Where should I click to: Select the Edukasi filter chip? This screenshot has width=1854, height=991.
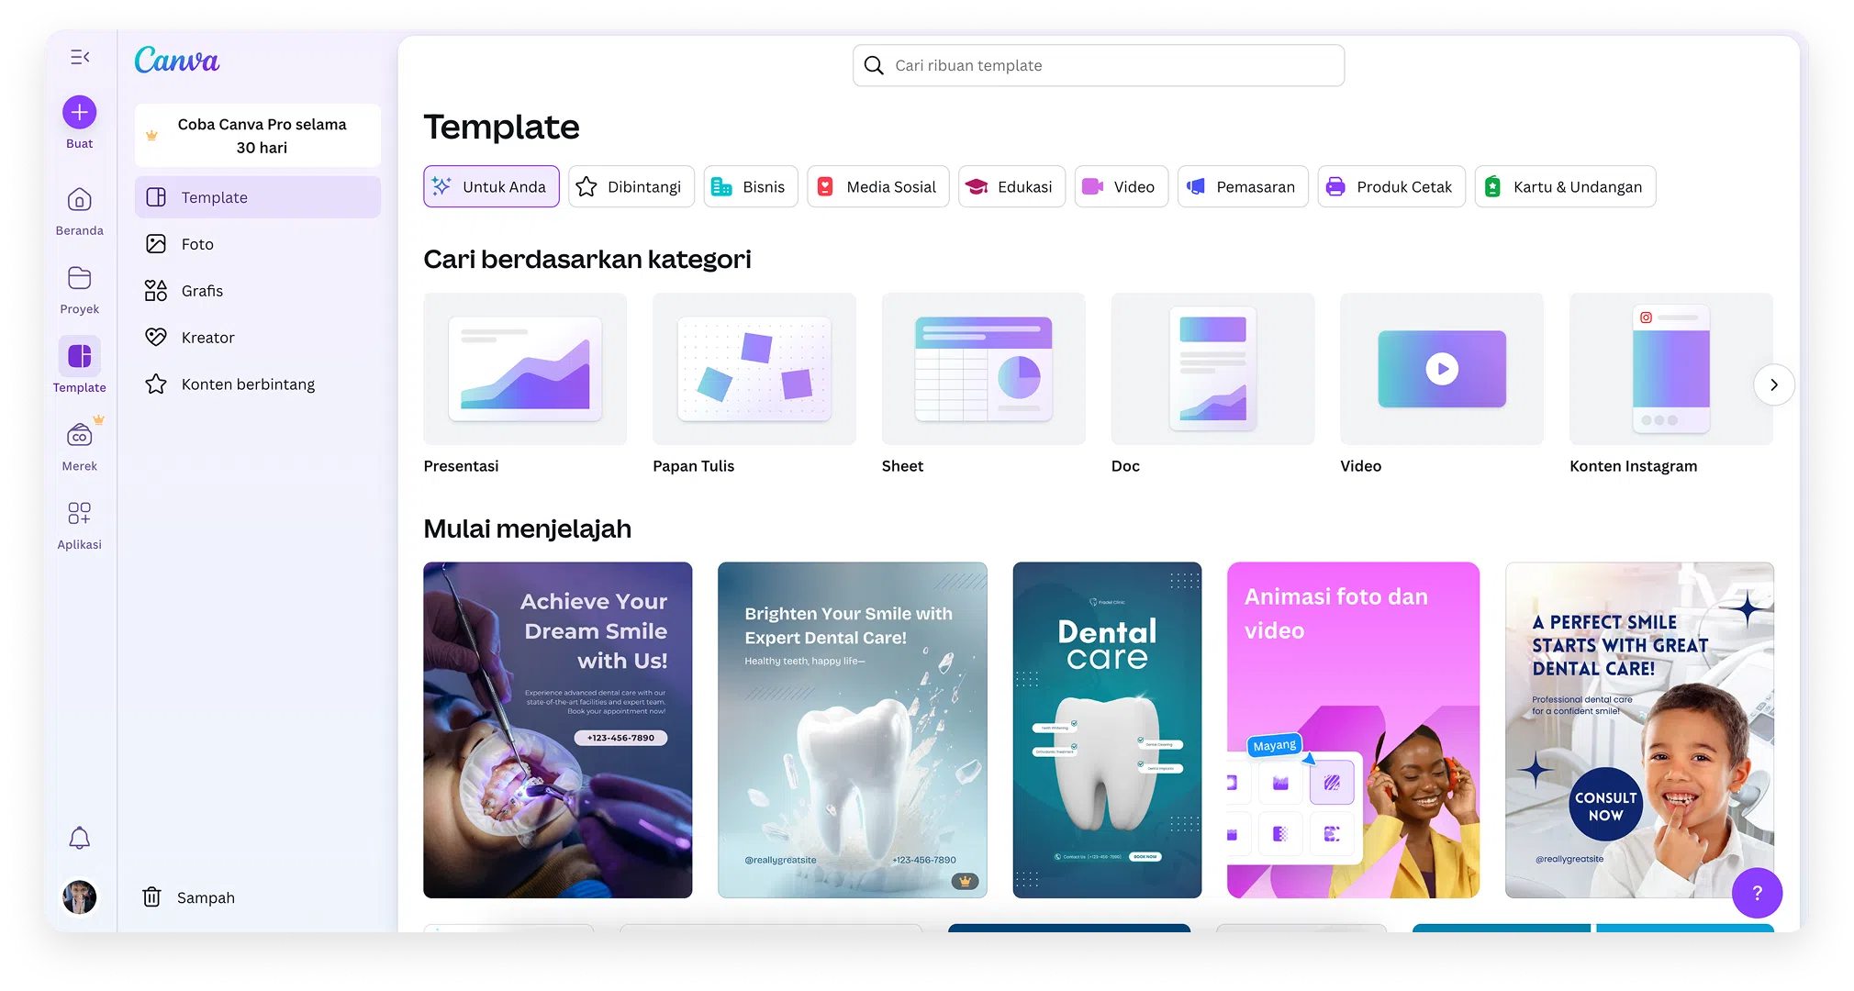coord(1011,187)
